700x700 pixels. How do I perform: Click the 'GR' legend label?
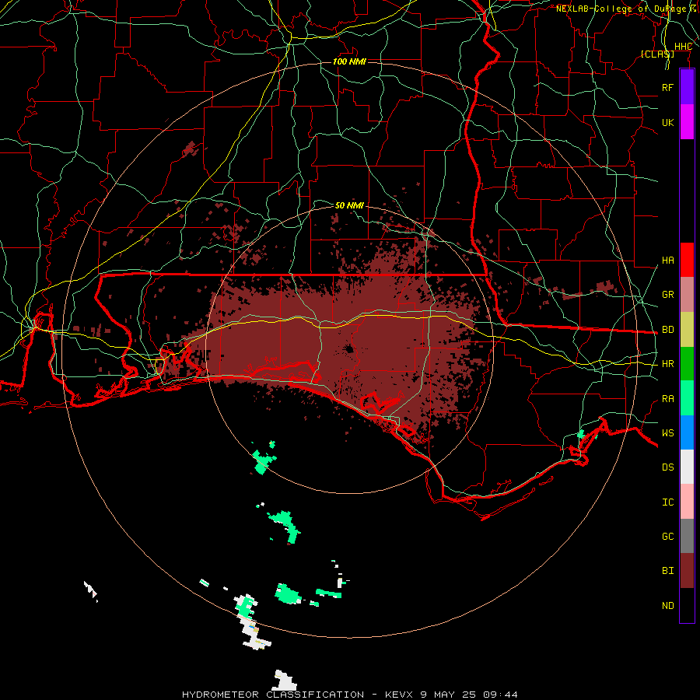pyautogui.click(x=667, y=295)
